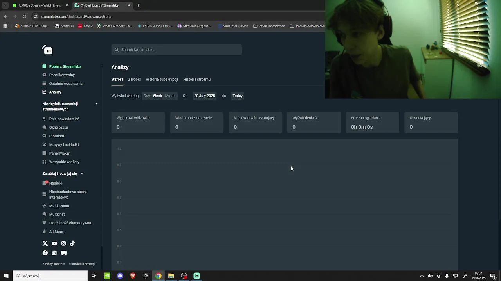Select Month display interval
The height and width of the screenshot is (281, 501).
170,96
